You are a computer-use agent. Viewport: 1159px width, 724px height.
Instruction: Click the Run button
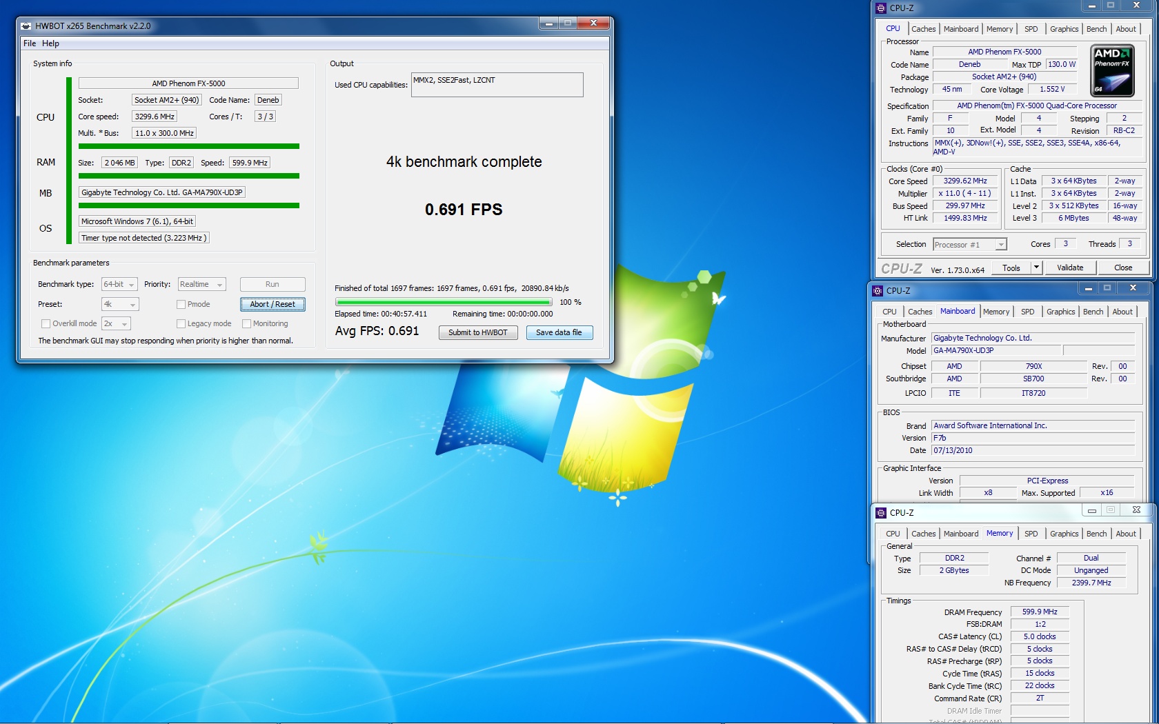[273, 284]
